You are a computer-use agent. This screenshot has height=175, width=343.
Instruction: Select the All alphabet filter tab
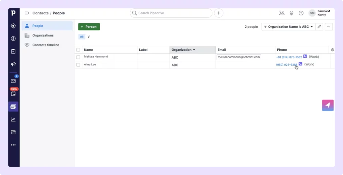click(x=82, y=37)
